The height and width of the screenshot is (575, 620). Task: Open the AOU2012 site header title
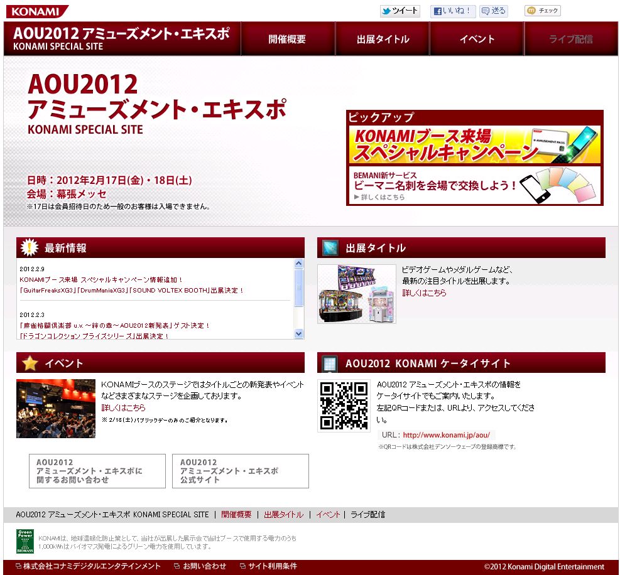click(x=121, y=39)
